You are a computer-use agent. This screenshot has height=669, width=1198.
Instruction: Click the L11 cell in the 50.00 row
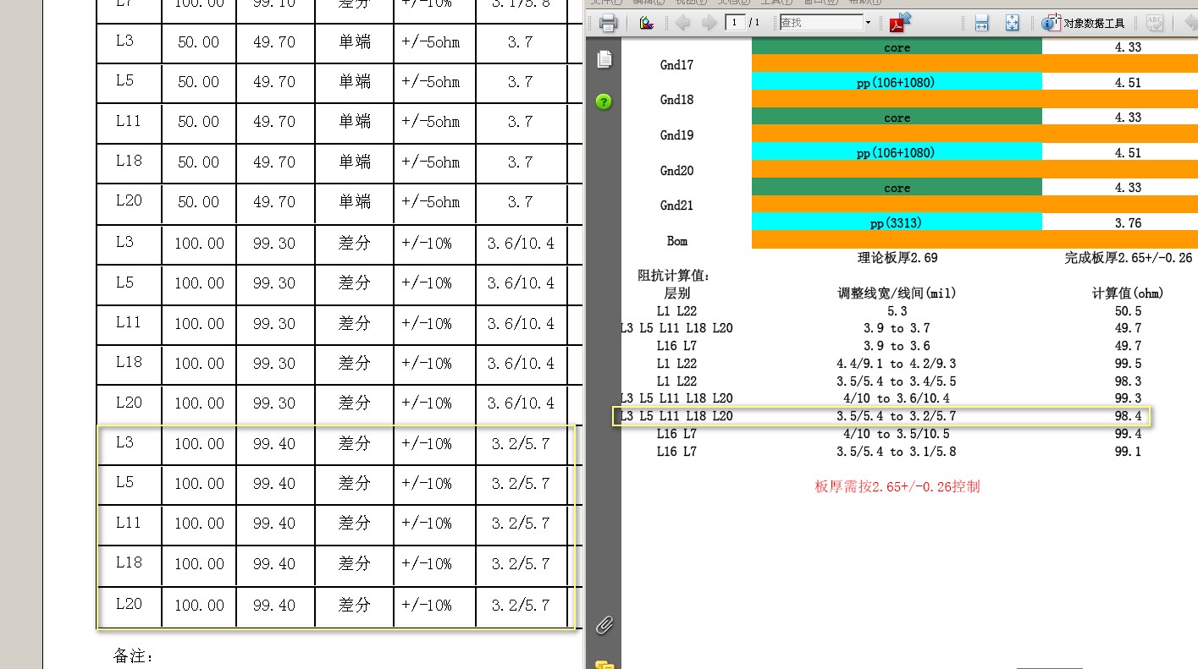(x=129, y=121)
